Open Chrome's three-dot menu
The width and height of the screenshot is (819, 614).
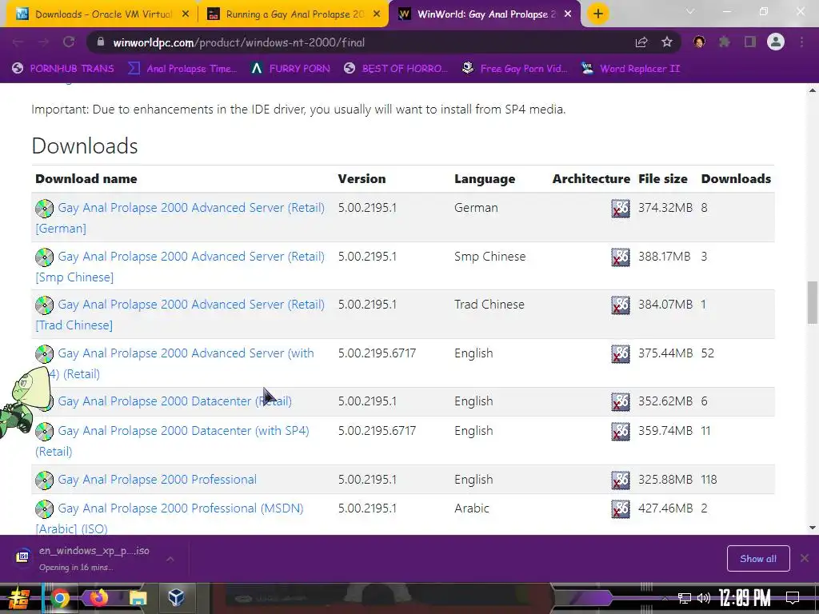tap(801, 42)
